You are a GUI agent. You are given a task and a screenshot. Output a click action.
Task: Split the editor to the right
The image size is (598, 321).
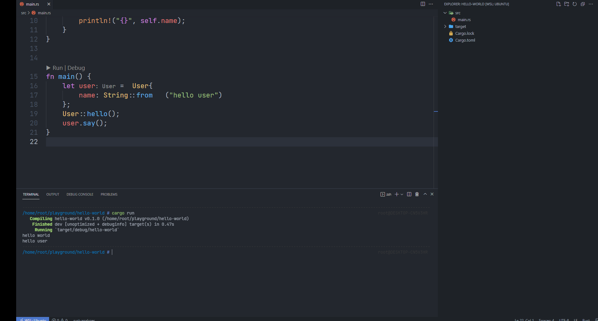point(423,4)
